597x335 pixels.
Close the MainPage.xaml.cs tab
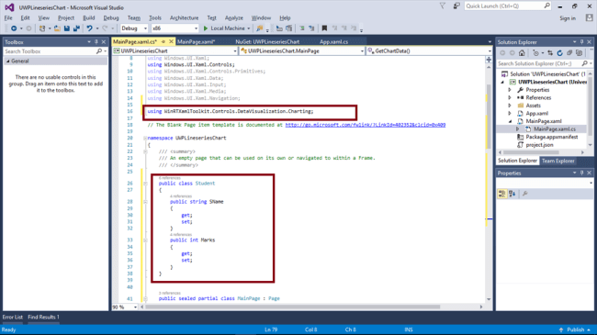click(x=171, y=41)
